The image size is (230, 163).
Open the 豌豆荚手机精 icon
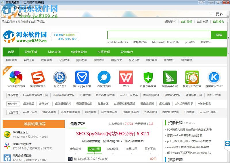(x=170, y=77)
